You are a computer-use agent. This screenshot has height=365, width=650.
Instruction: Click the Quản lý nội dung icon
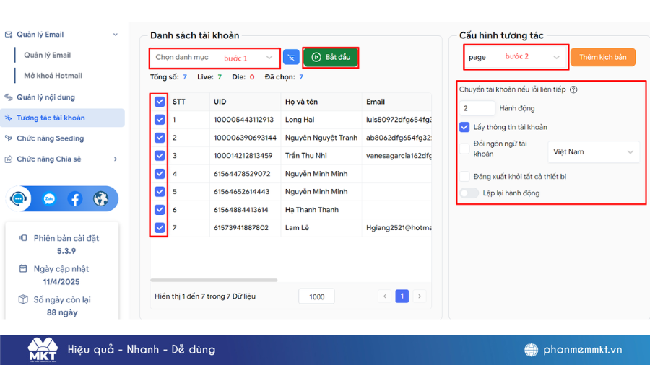(8, 97)
